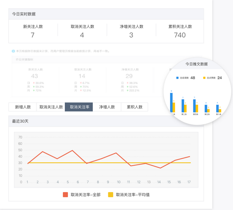Click the tallest blue bar in 今日推文数据

tap(171, 102)
